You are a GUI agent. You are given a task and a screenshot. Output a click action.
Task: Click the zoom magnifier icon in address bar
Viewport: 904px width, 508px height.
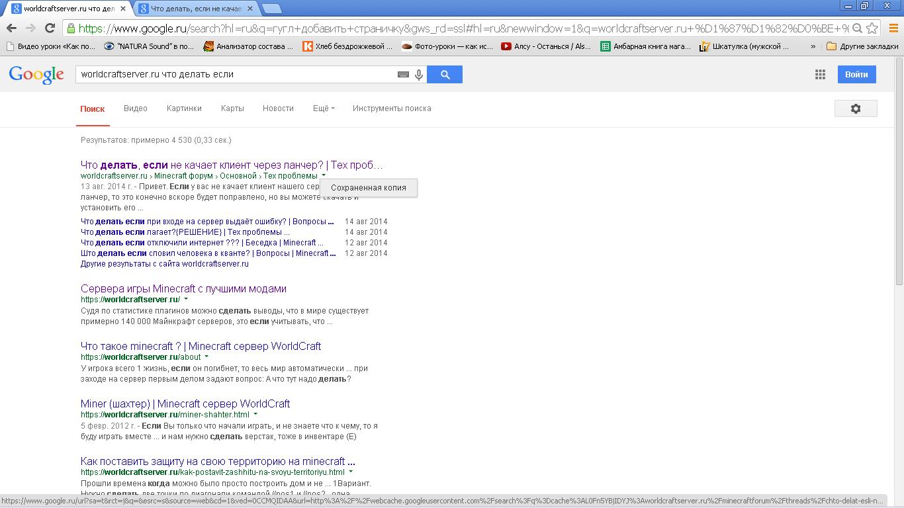857,28
